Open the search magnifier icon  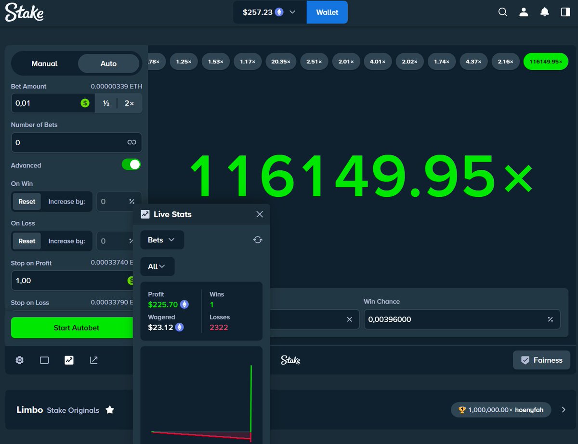[x=503, y=12]
